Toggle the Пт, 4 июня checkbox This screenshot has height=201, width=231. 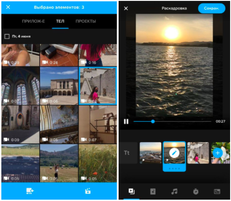[x=7, y=36]
